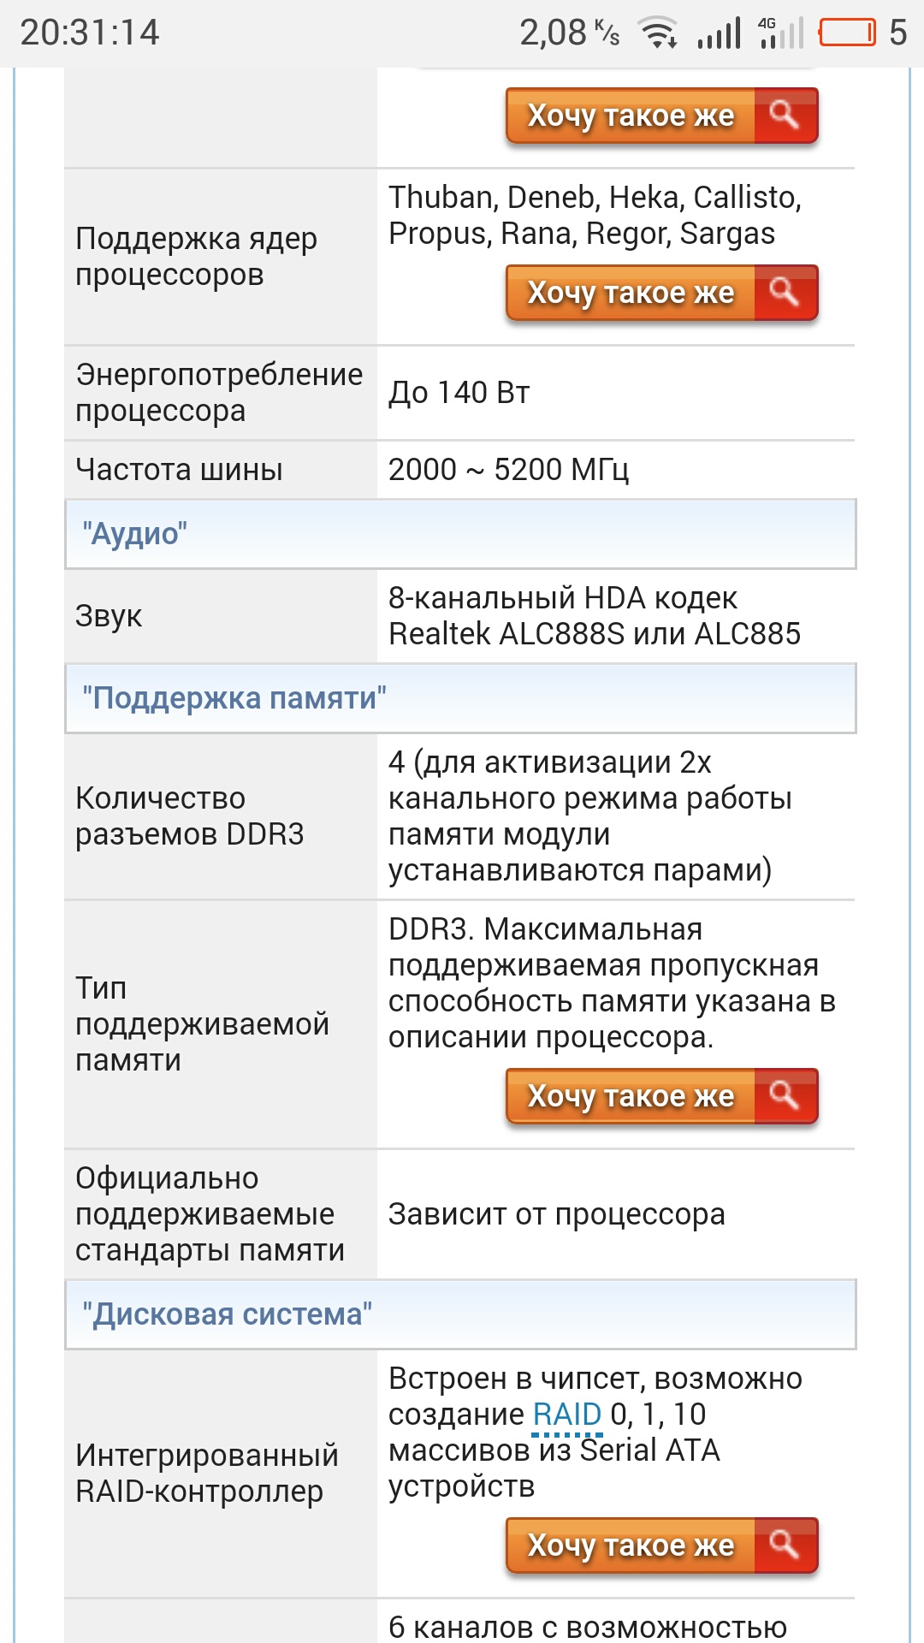
Task: Tap the clock showing 20:31:14
Action: point(90,33)
